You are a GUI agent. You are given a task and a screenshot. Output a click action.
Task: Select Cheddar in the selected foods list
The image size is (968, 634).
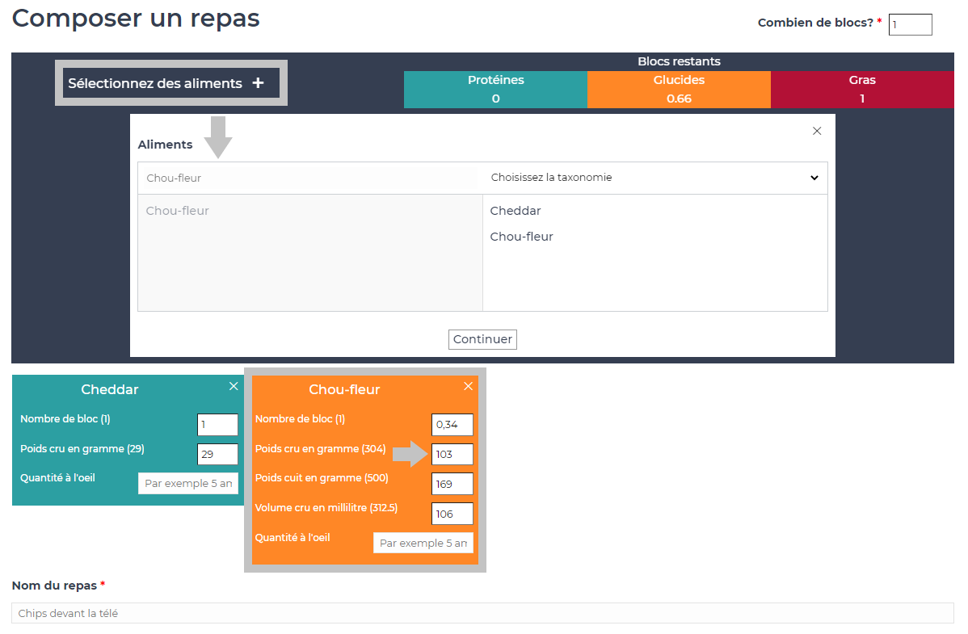click(516, 211)
